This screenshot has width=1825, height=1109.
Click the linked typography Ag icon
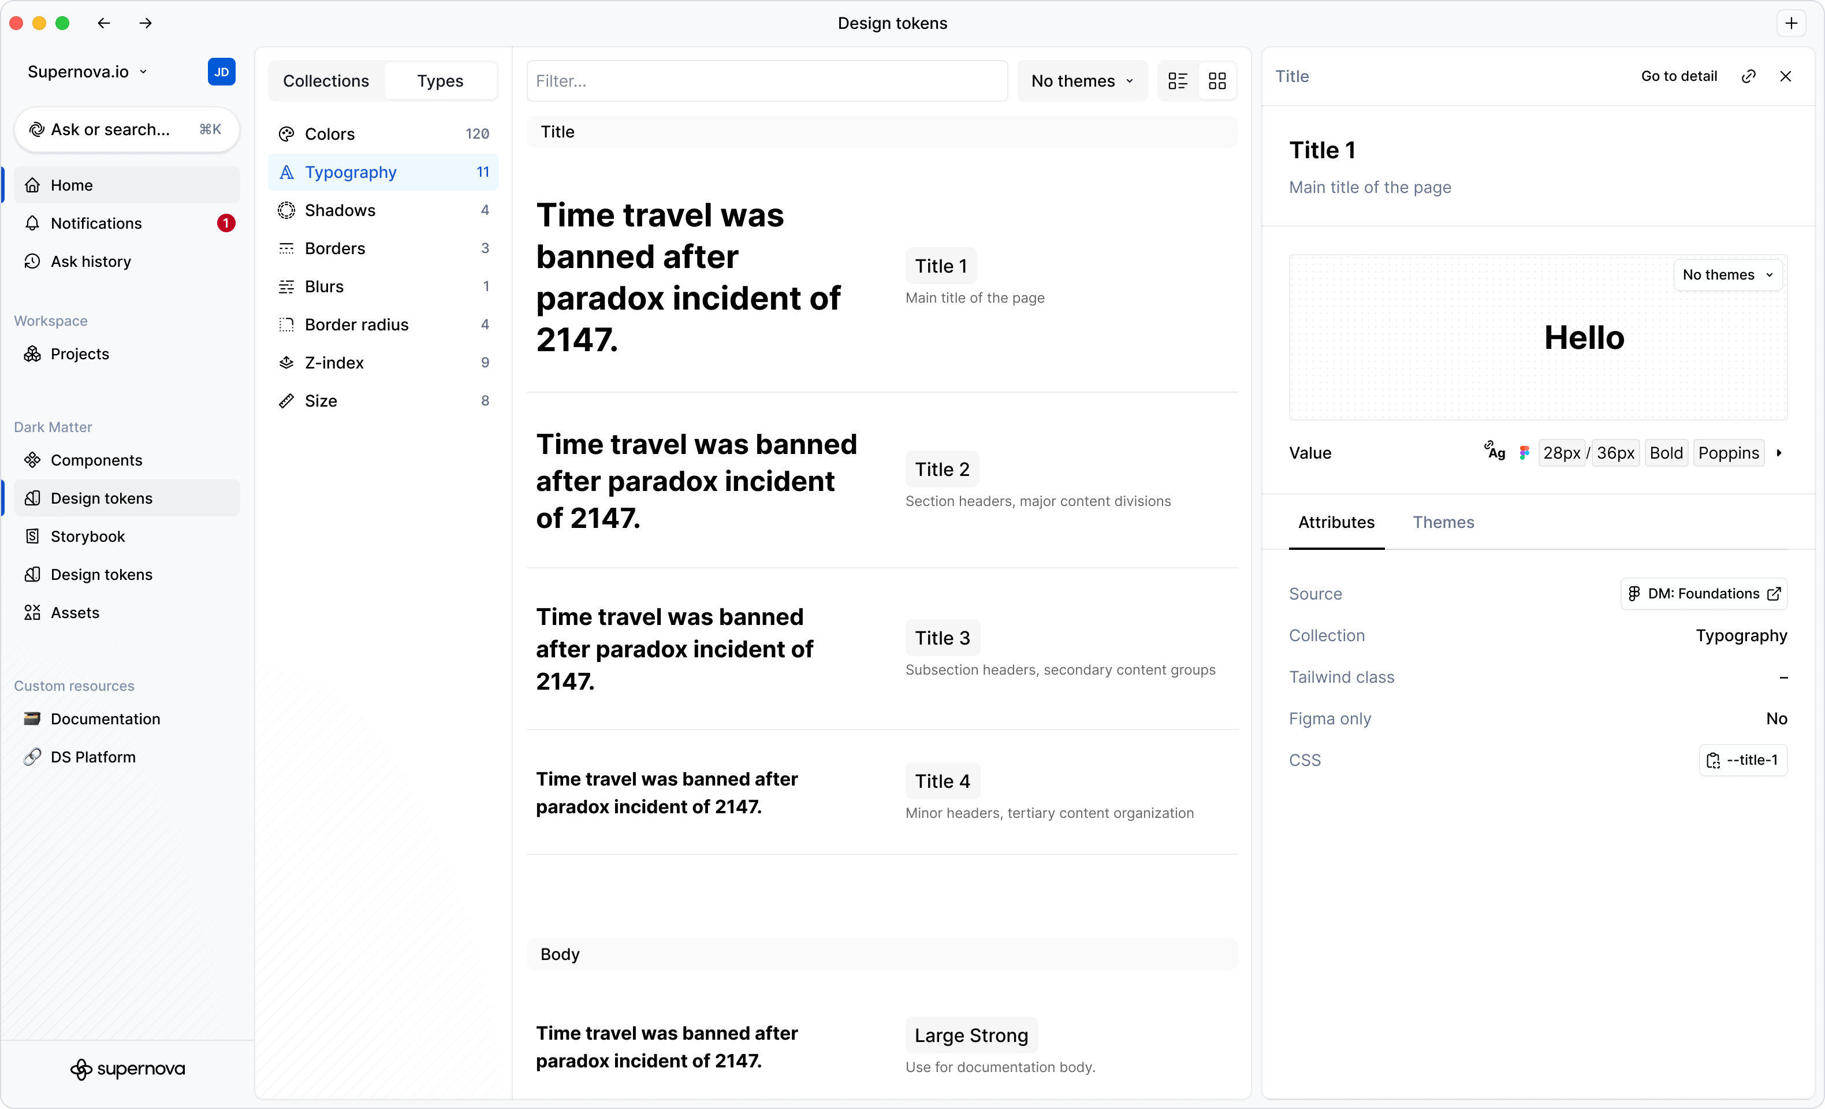pyautogui.click(x=1495, y=451)
